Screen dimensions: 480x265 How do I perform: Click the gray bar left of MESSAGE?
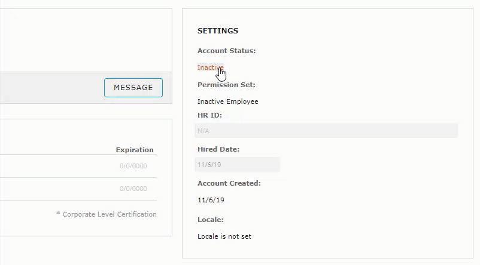[48, 88]
